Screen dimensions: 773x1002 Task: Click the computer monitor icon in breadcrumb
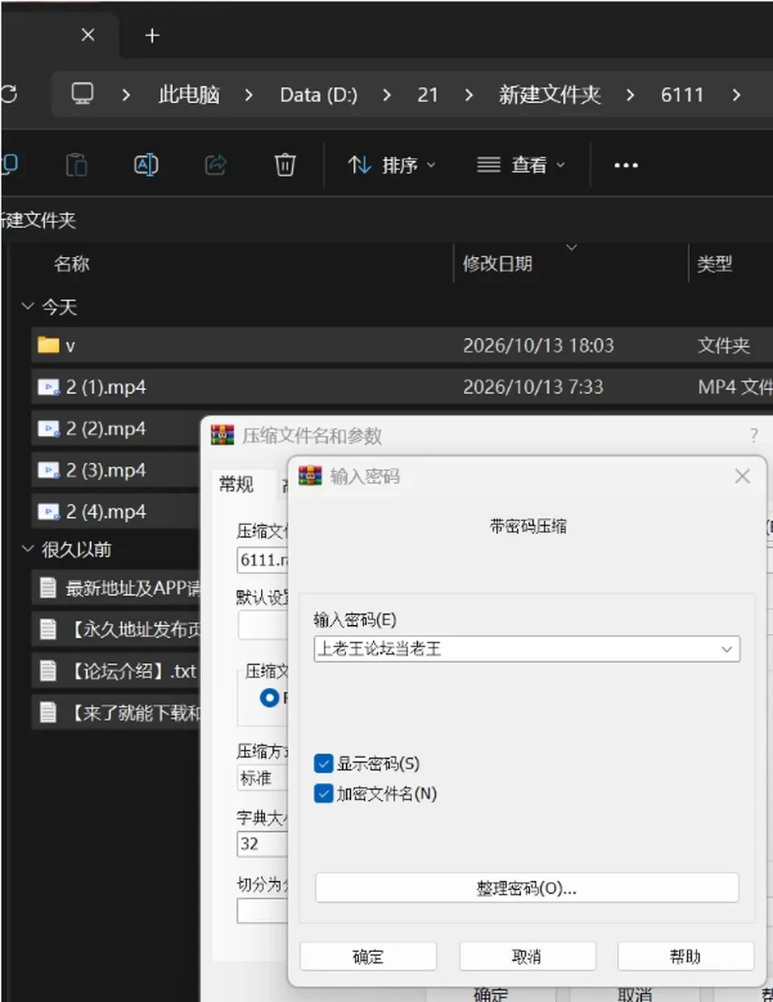point(82,94)
